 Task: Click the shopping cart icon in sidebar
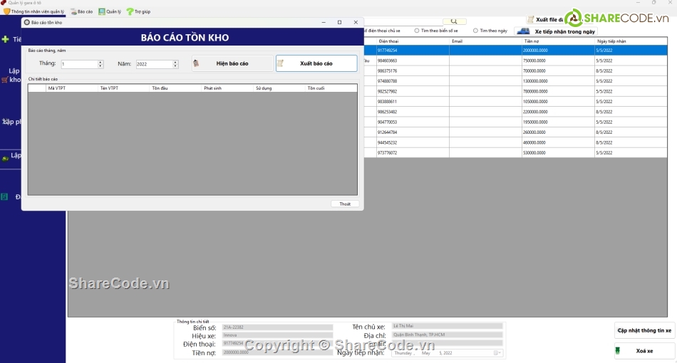5,80
